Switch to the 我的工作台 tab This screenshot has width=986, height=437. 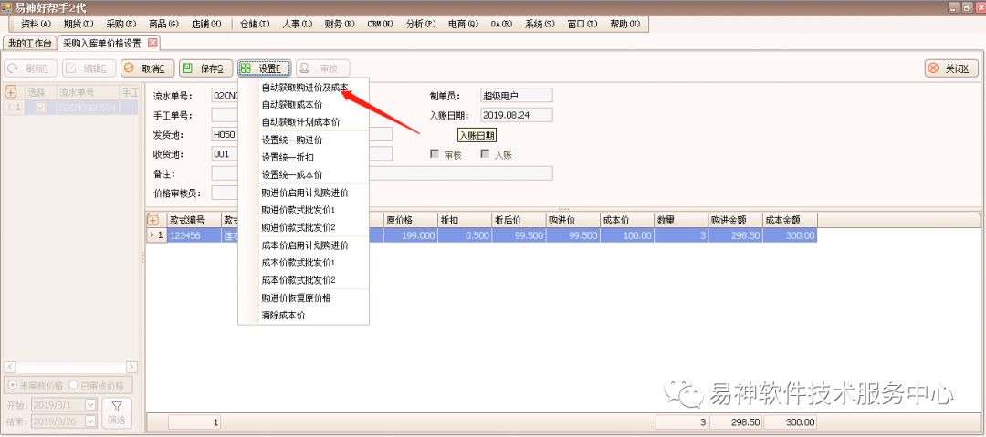point(28,43)
